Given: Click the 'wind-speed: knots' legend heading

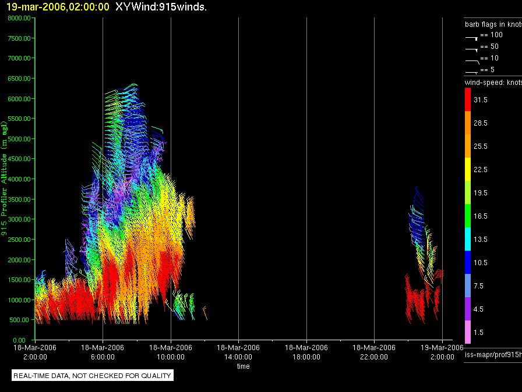Looking at the screenshot, I should (x=493, y=83).
